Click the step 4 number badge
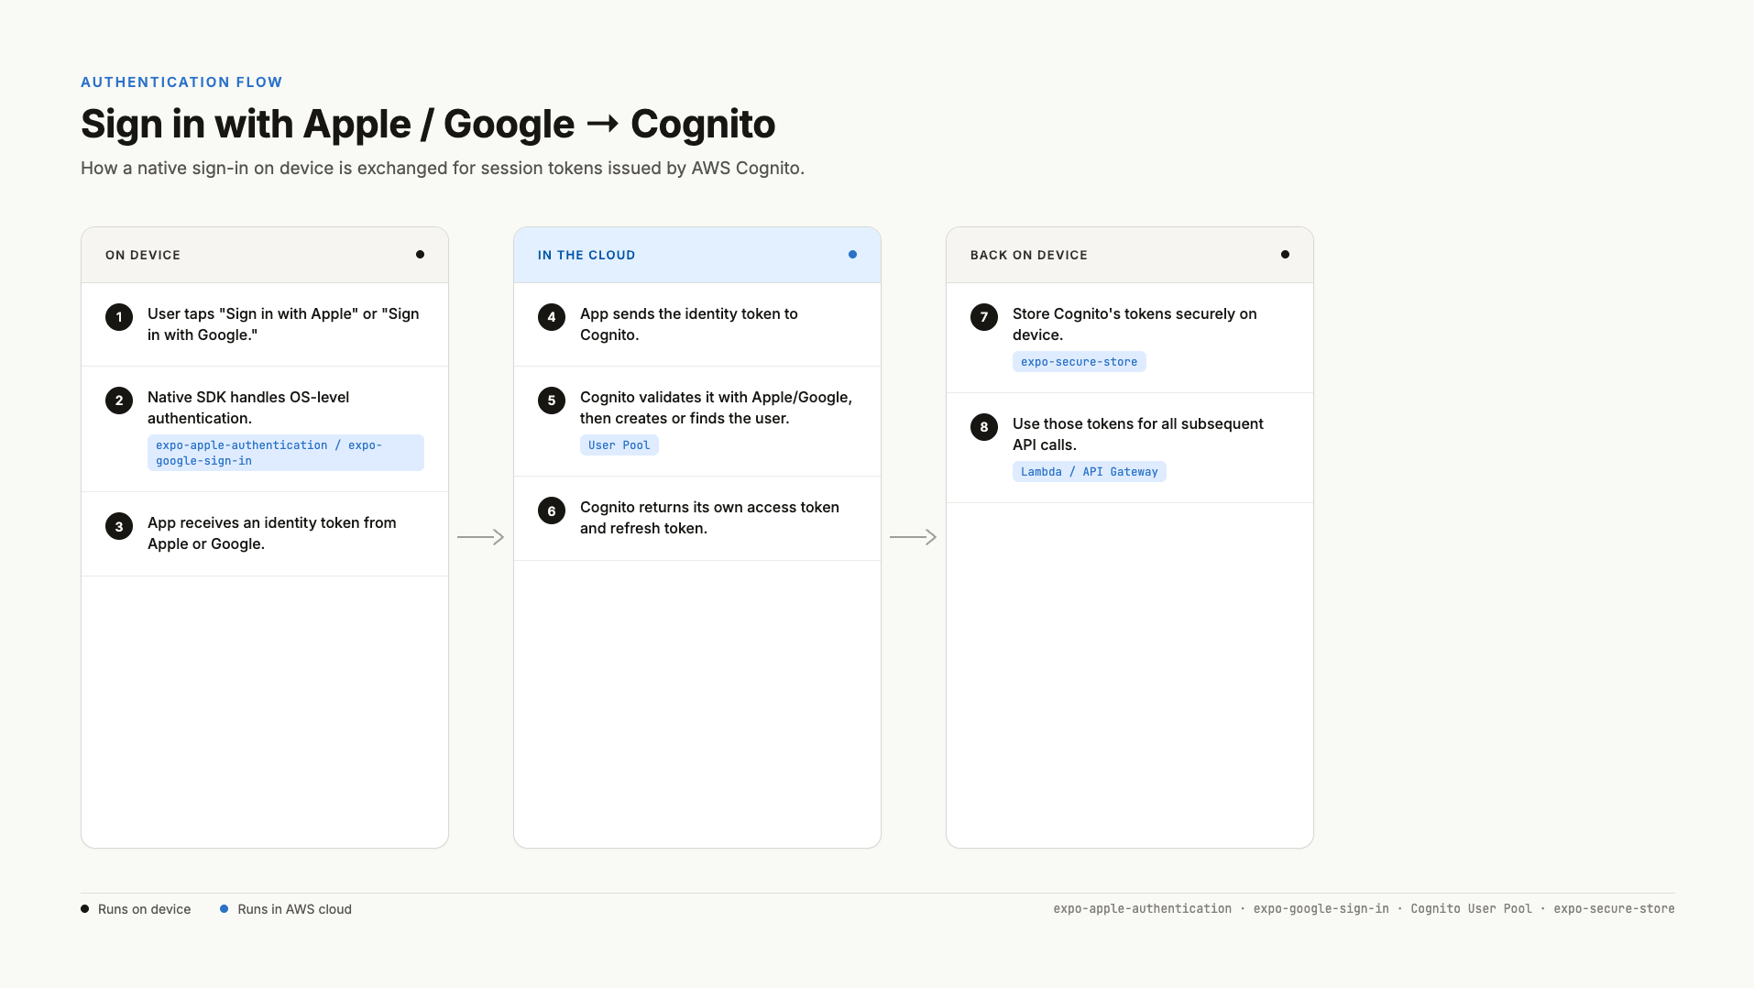 click(552, 317)
